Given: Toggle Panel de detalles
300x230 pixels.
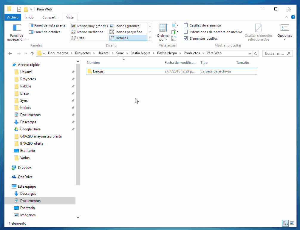Looking at the screenshot, I should click(x=44, y=32).
